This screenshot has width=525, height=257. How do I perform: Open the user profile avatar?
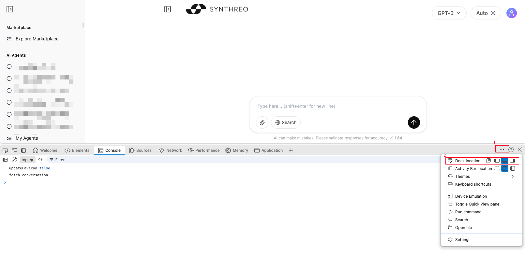tap(511, 13)
